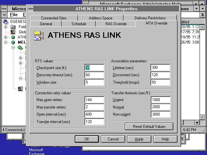This screenshot has height=155, width=207.
Task: Click the horizontal scrollbar right arrow
Action: point(197,122)
